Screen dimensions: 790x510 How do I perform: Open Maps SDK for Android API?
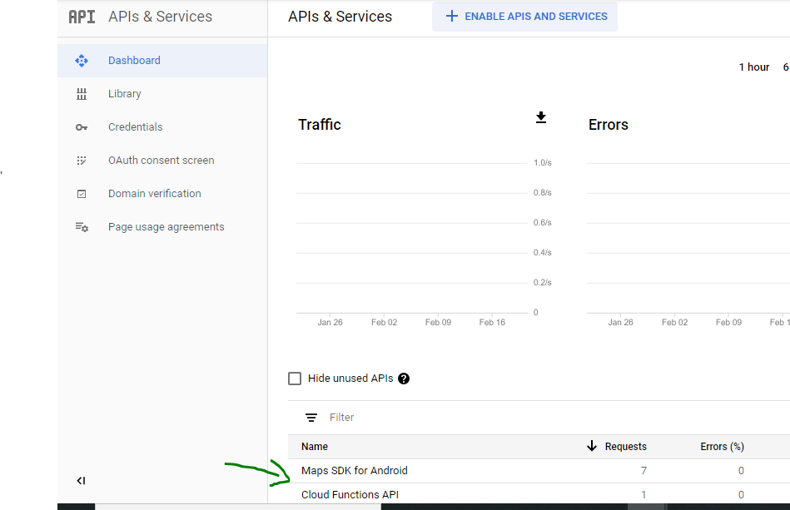(354, 471)
